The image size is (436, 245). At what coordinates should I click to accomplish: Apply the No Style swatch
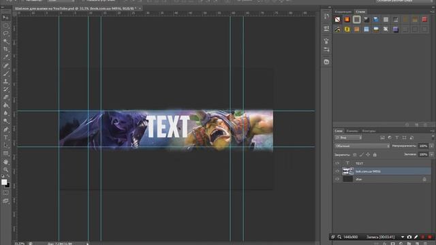click(337, 20)
